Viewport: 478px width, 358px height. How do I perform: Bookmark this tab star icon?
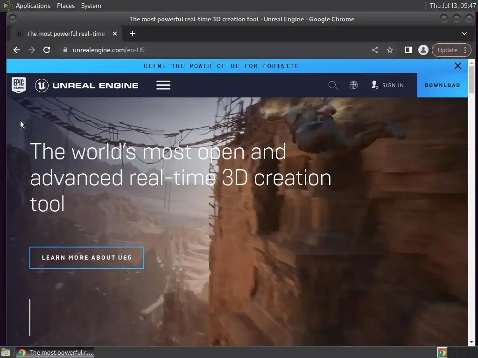pos(390,50)
